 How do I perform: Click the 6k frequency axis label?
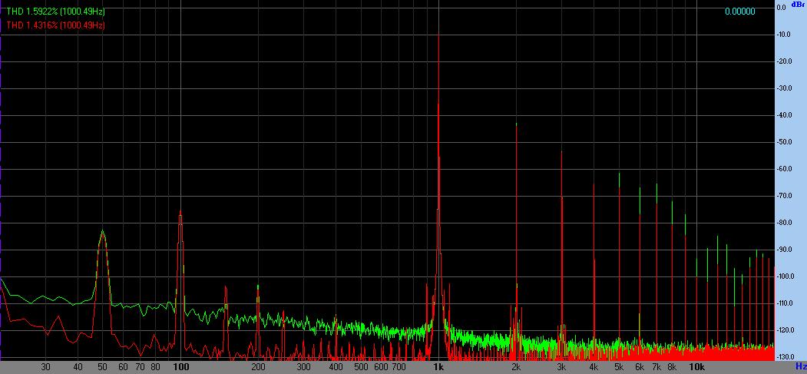coord(639,367)
